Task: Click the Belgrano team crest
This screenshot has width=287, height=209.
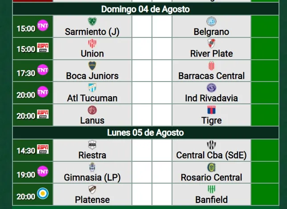Action: (x=211, y=21)
